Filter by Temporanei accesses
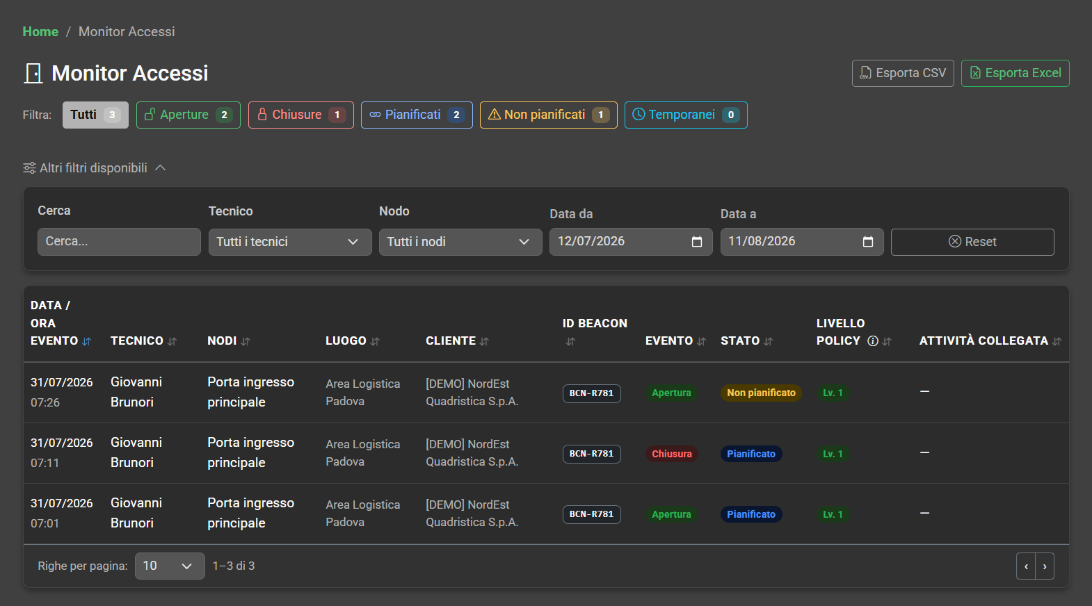Screen dimensions: 1092x606 [686, 115]
